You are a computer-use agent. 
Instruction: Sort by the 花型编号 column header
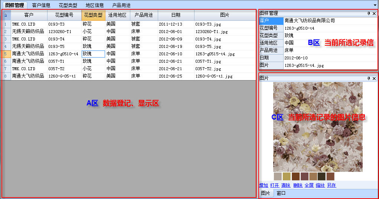[64, 15]
